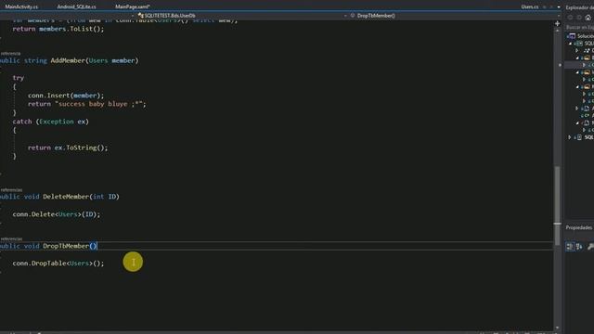Click the conn.Delete<Users>(ID); line
Viewport: 594px width, 334px height.
(56, 214)
